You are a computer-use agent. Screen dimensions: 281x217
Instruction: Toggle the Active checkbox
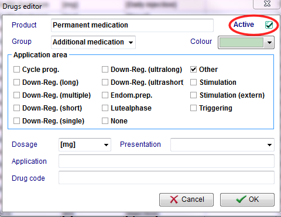(x=269, y=25)
